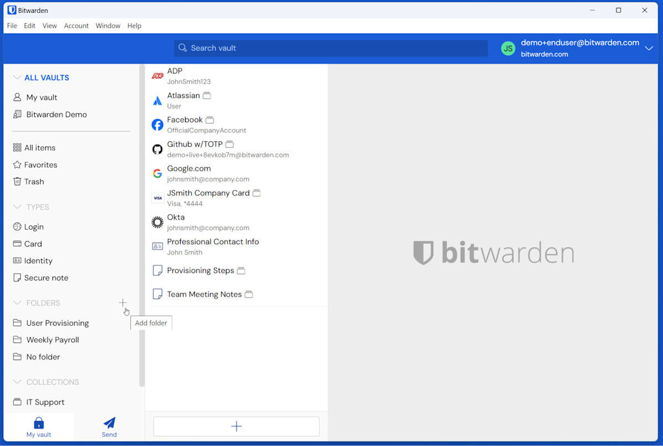This screenshot has height=446, width=663.
Task: Open the View menu
Action: click(x=50, y=26)
